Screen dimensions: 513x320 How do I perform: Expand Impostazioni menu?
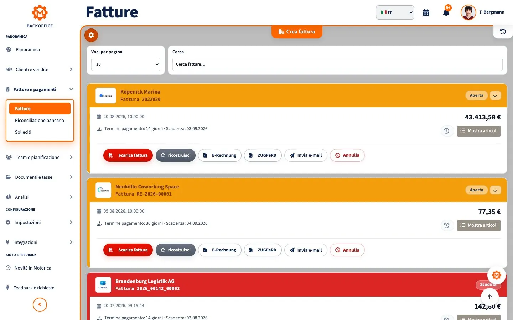tap(40, 223)
